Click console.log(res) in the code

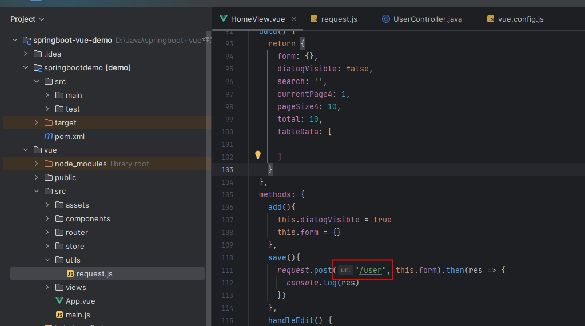(x=323, y=283)
